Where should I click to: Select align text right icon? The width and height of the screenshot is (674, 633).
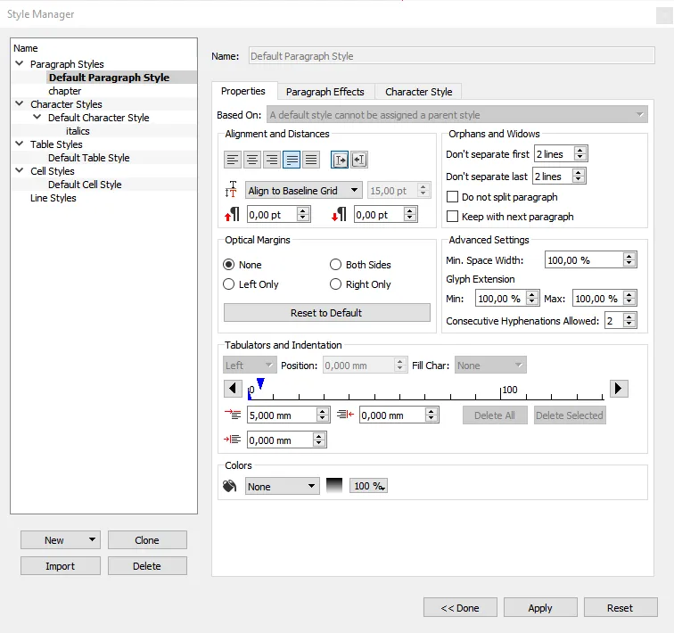pos(272,160)
